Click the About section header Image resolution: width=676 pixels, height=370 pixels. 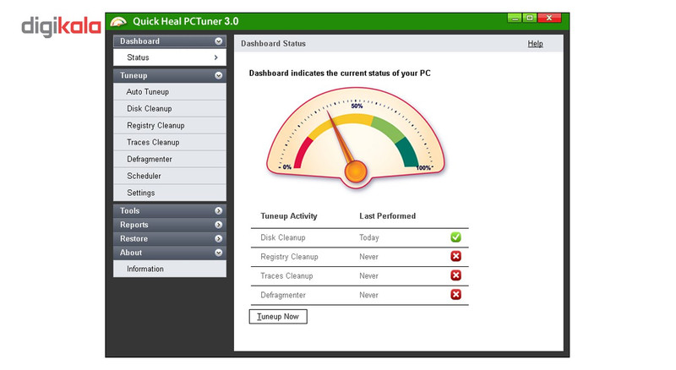click(170, 253)
